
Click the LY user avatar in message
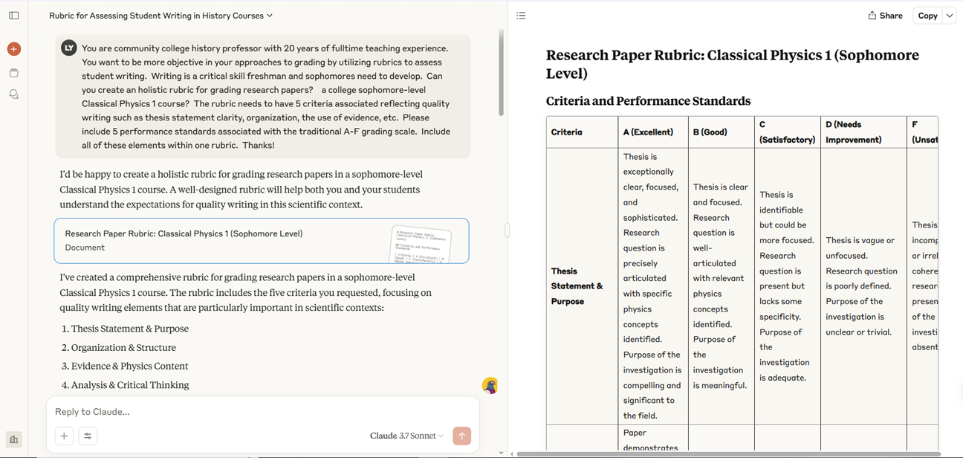tap(69, 48)
